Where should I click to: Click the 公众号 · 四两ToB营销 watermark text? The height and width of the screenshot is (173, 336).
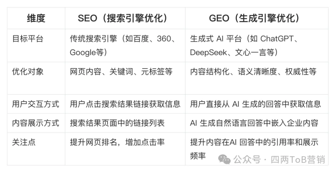(279, 159)
